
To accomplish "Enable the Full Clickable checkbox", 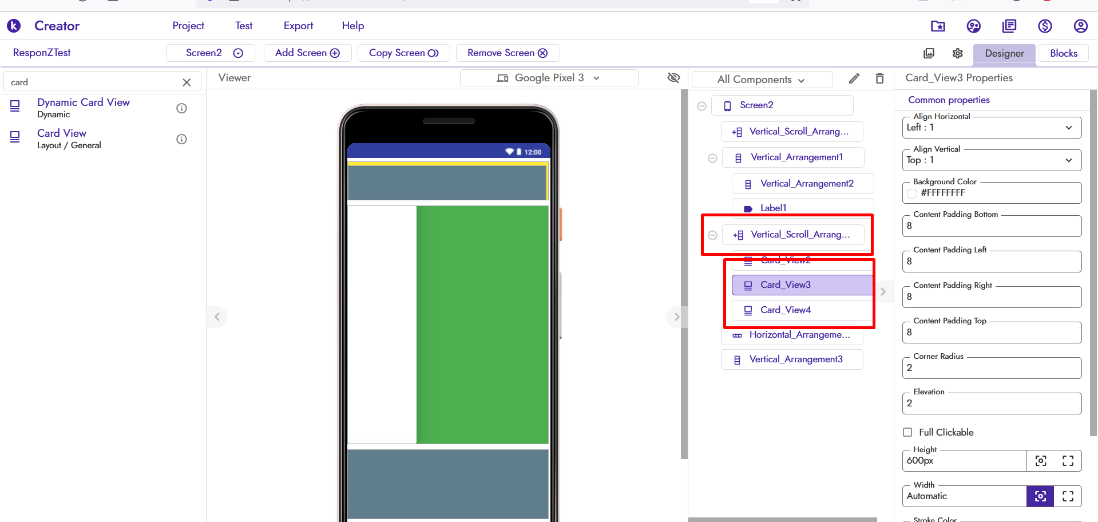I will 907,432.
